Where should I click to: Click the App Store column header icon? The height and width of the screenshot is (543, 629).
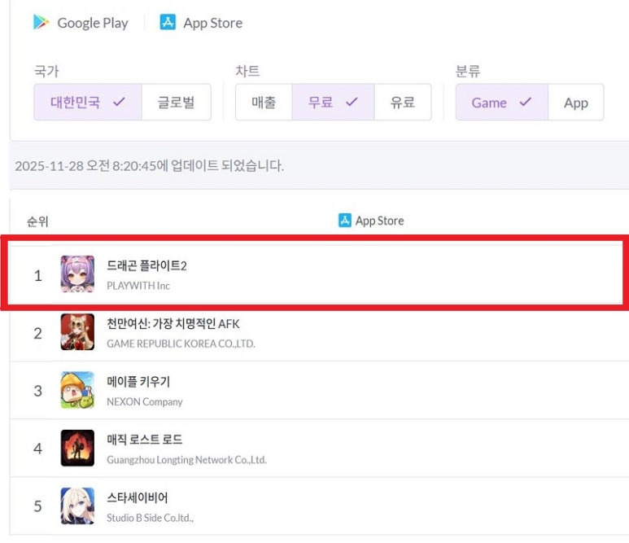click(x=344, y=221)
